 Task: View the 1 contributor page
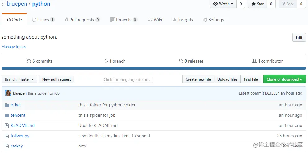(x=267, y=61)
